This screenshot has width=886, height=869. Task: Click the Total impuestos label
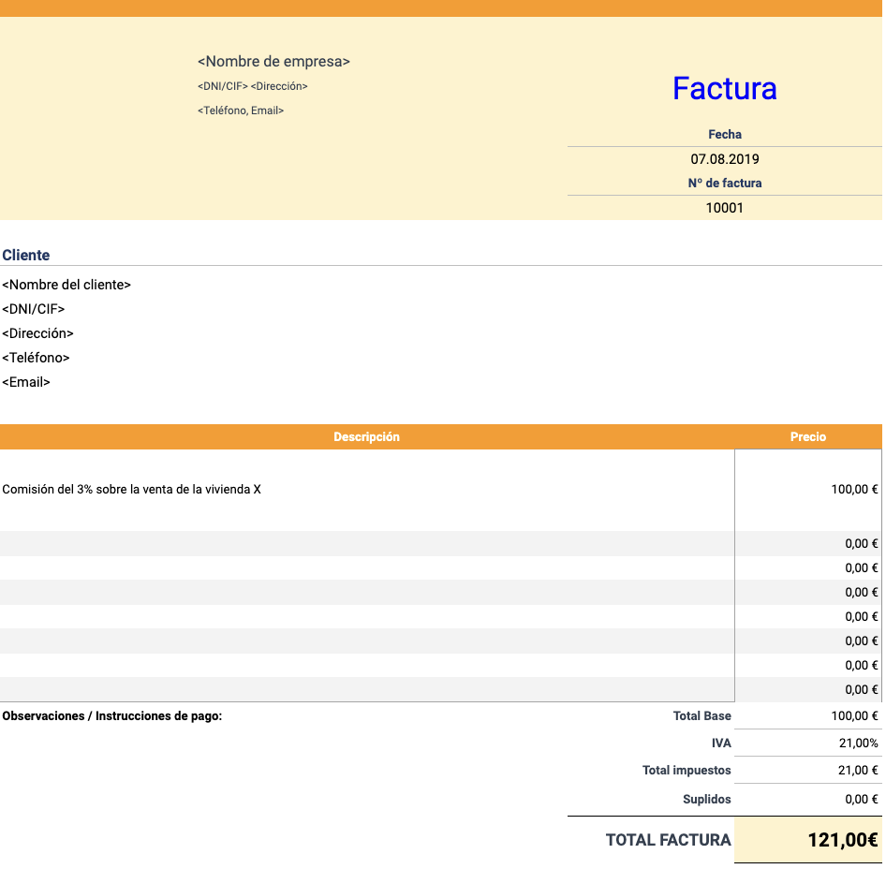(x=687, y=770)
